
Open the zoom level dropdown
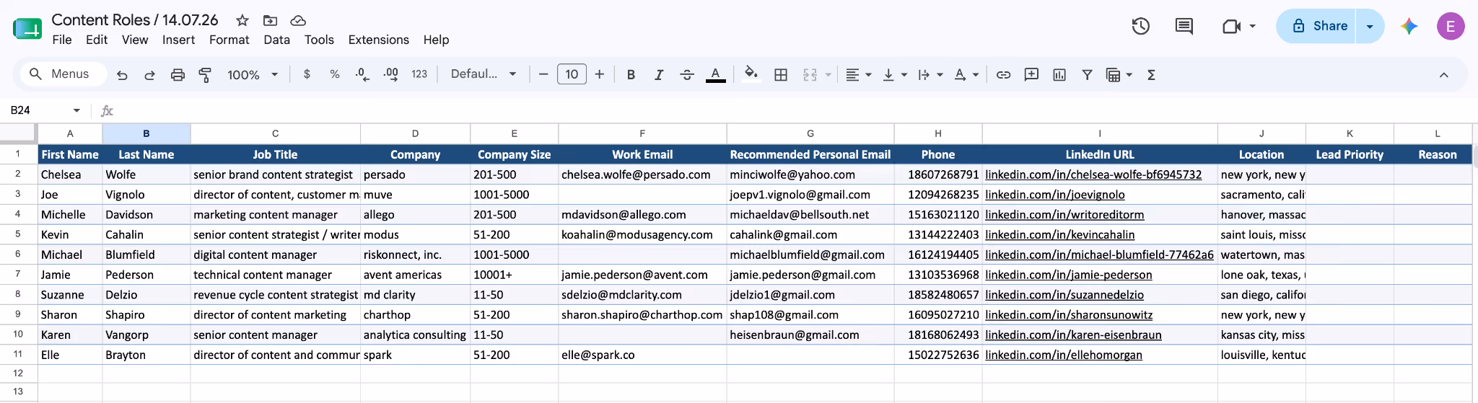click(x=253, y=74)
